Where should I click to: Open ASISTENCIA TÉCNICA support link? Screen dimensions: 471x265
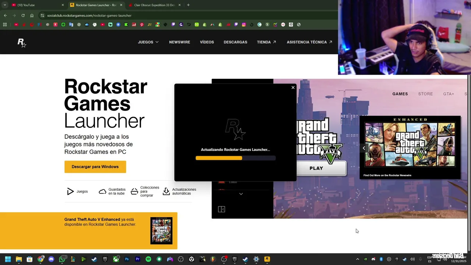point(309,42)
